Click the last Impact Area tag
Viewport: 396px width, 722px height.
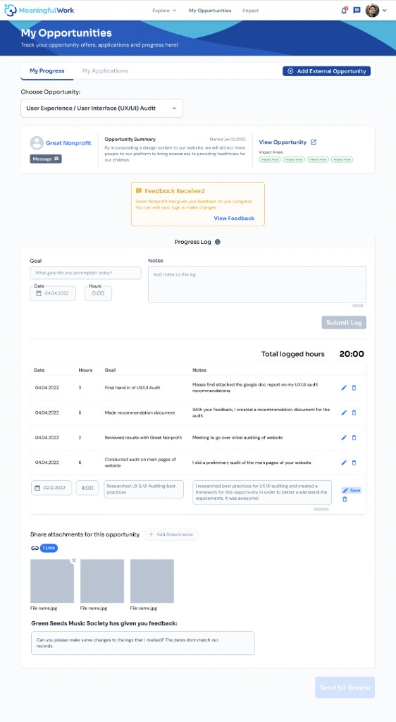tap(342, 159)
